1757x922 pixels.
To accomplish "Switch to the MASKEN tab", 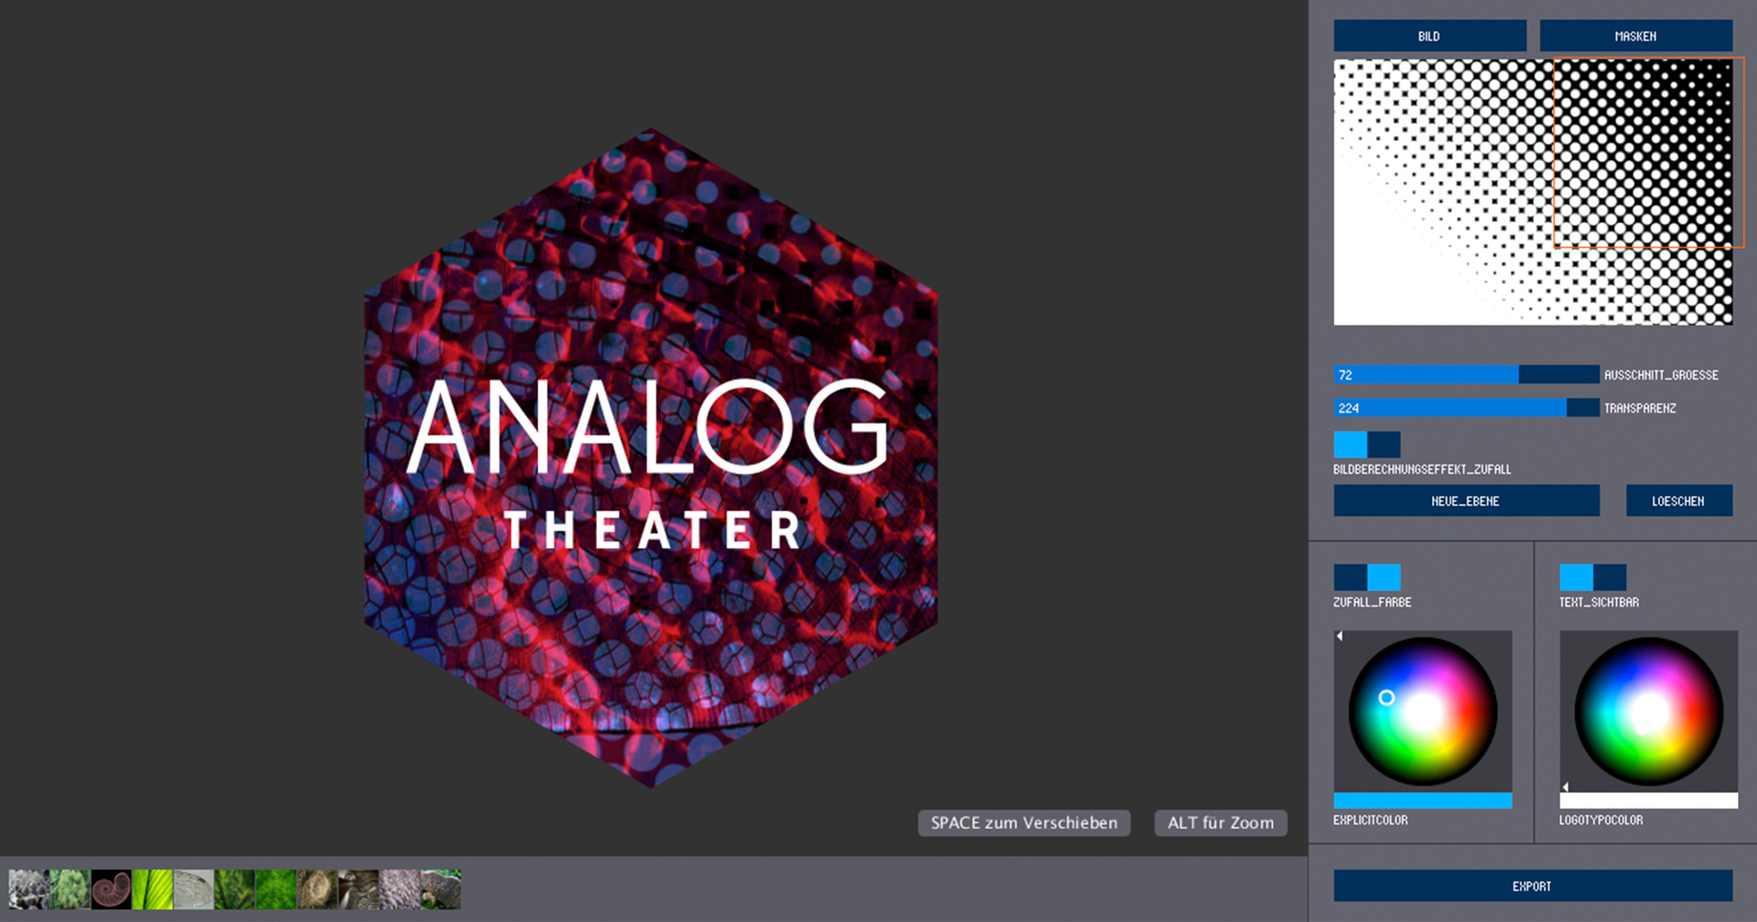I will pyautogui.click(x=1635, y=36).
